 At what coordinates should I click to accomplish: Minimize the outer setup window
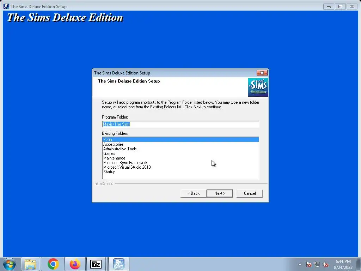coord(329,7)
